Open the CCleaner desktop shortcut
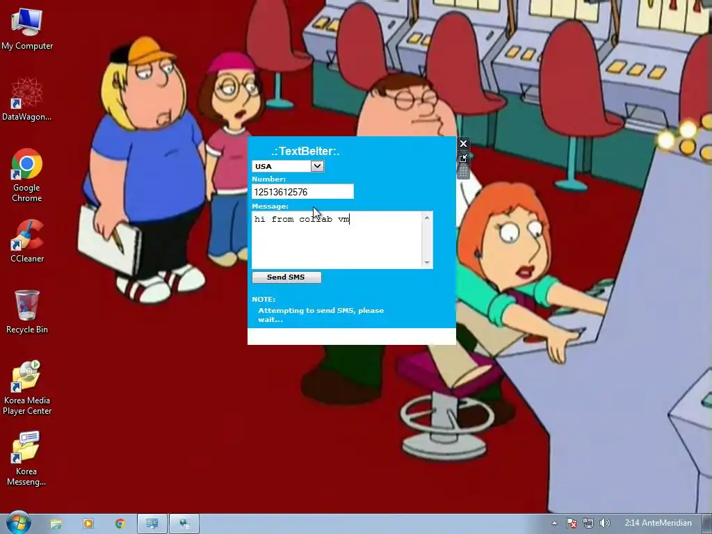Image resolution: width=712 pixels, height=534 pixels. pyautogui.click(x=27, y=241)
